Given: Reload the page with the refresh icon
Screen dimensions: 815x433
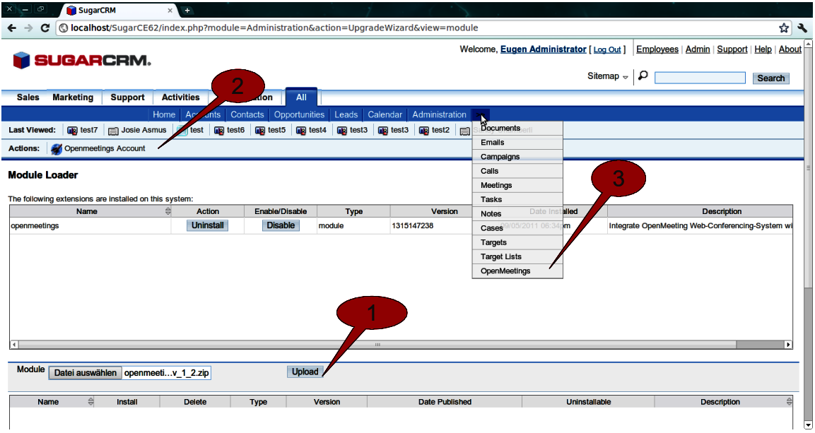Looking at the screenshot, I should 45,28.
